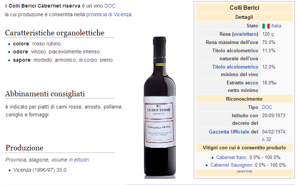
Task: Click the Caratteristiche organolettiche heading
Action: click(55, 33)
